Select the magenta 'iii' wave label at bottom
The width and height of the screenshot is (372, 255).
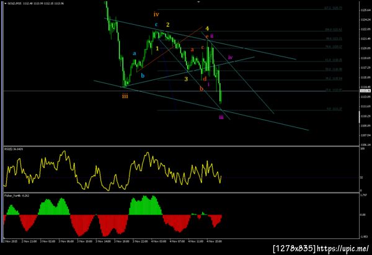221,117
